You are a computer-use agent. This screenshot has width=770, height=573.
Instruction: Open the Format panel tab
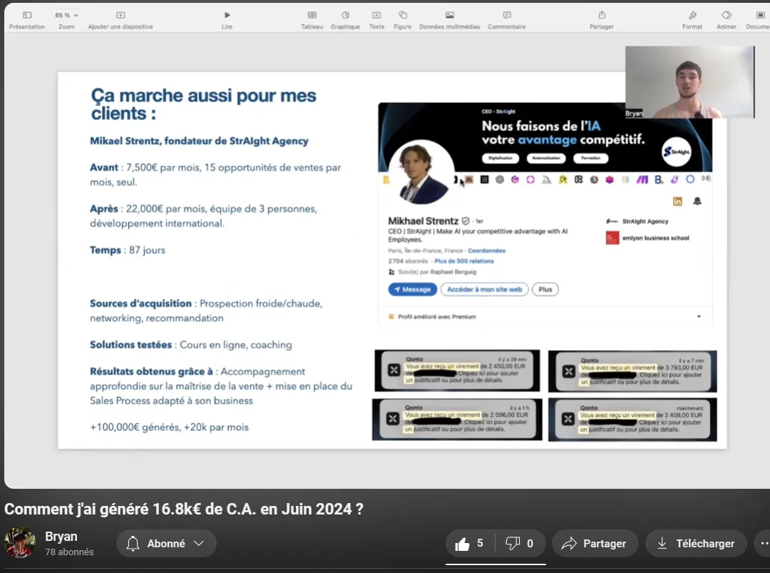click(692, 15)
